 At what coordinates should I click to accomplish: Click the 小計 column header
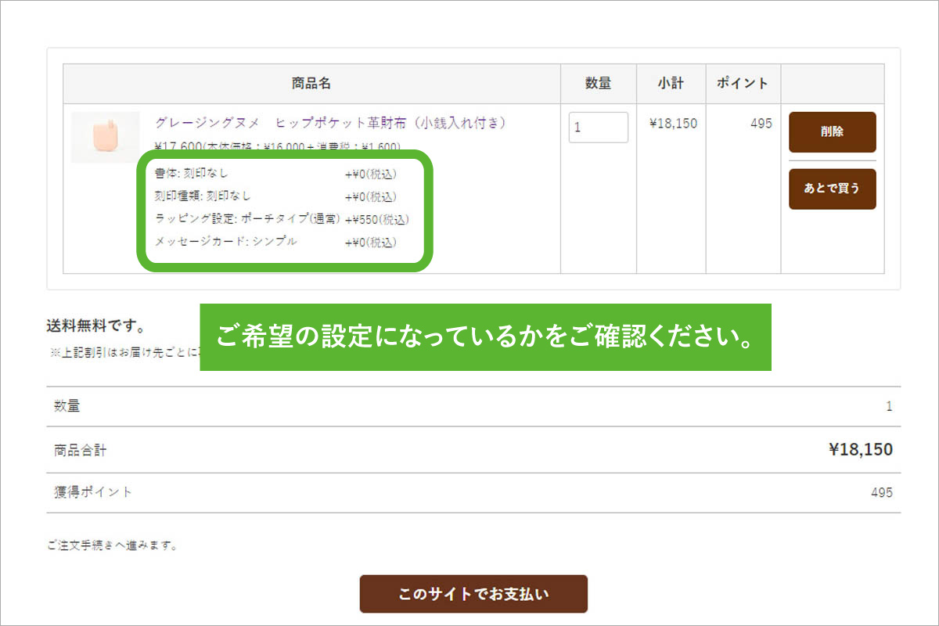pyautogui.click(x=671, y=84)
